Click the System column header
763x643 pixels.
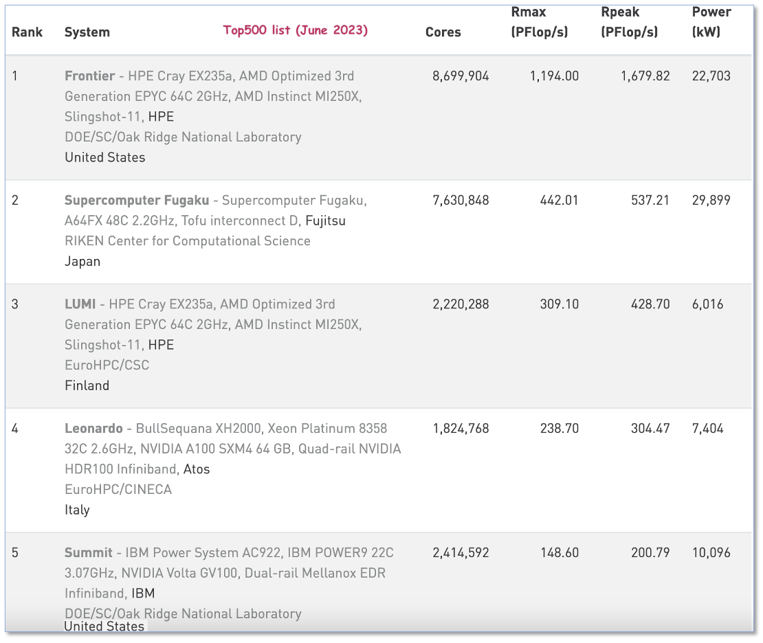(87, 32)
